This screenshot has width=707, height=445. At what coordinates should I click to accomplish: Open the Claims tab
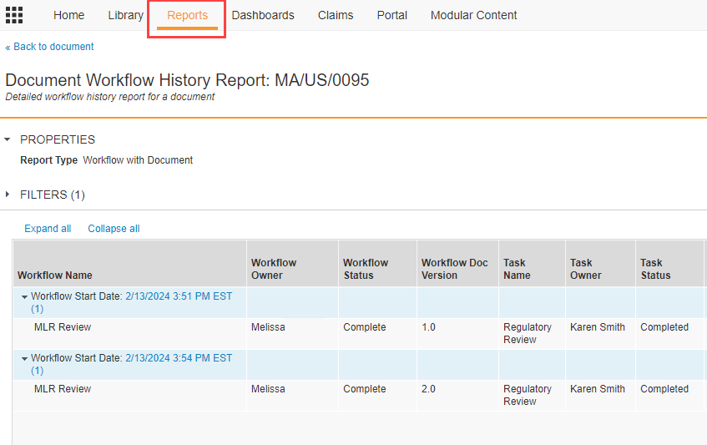pos(336,15)
